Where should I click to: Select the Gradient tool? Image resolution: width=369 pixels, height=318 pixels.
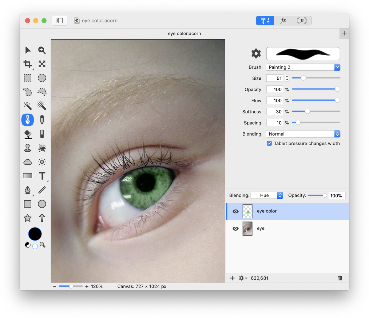28,176
